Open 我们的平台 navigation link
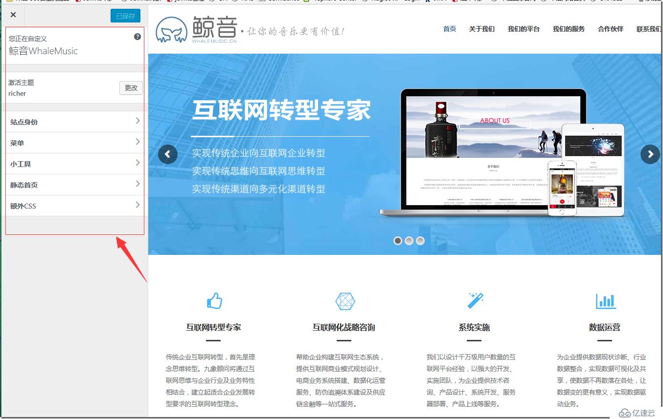Screen dimensions: 663x419 [524, 29]
